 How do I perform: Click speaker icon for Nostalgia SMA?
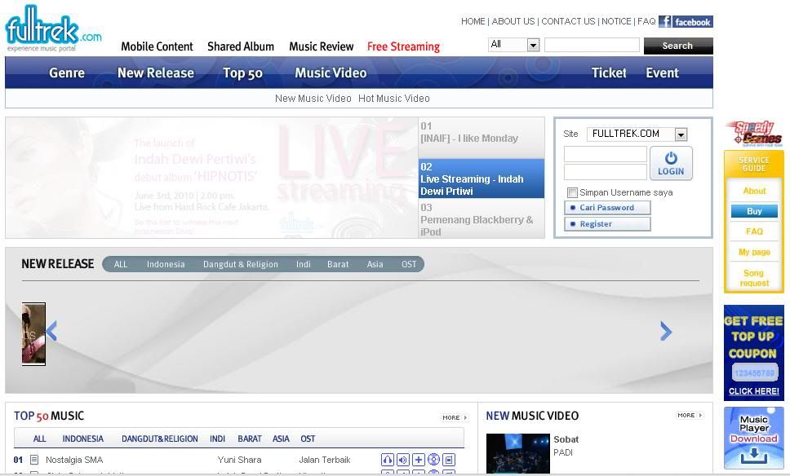click(402, 460)
